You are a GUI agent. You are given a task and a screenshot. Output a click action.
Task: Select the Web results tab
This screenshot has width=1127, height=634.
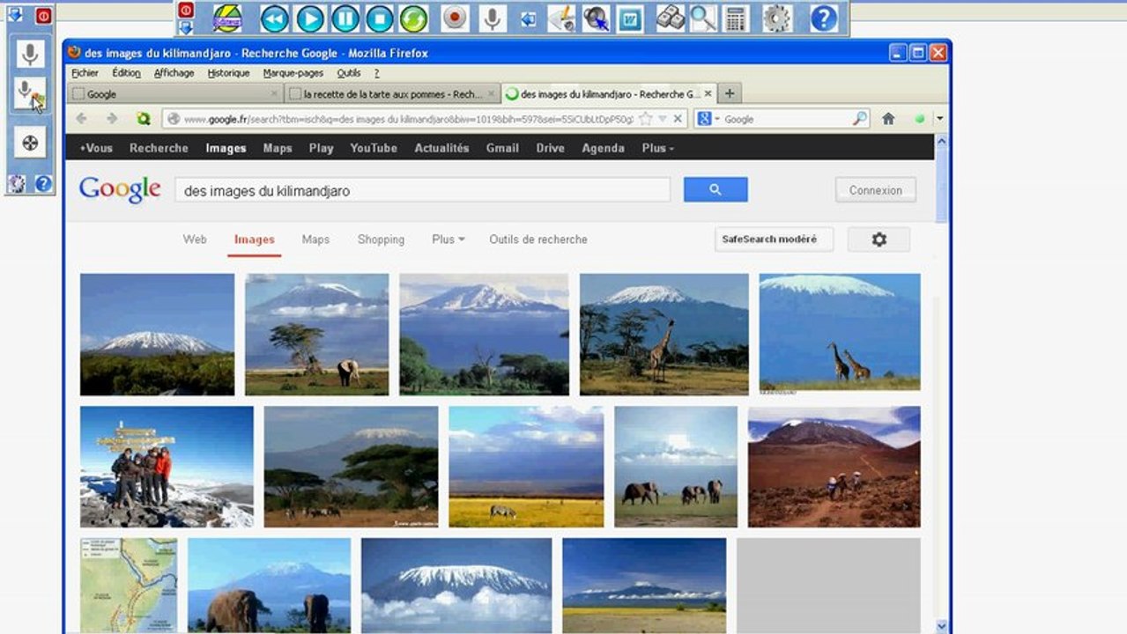(x=195, y=240)
